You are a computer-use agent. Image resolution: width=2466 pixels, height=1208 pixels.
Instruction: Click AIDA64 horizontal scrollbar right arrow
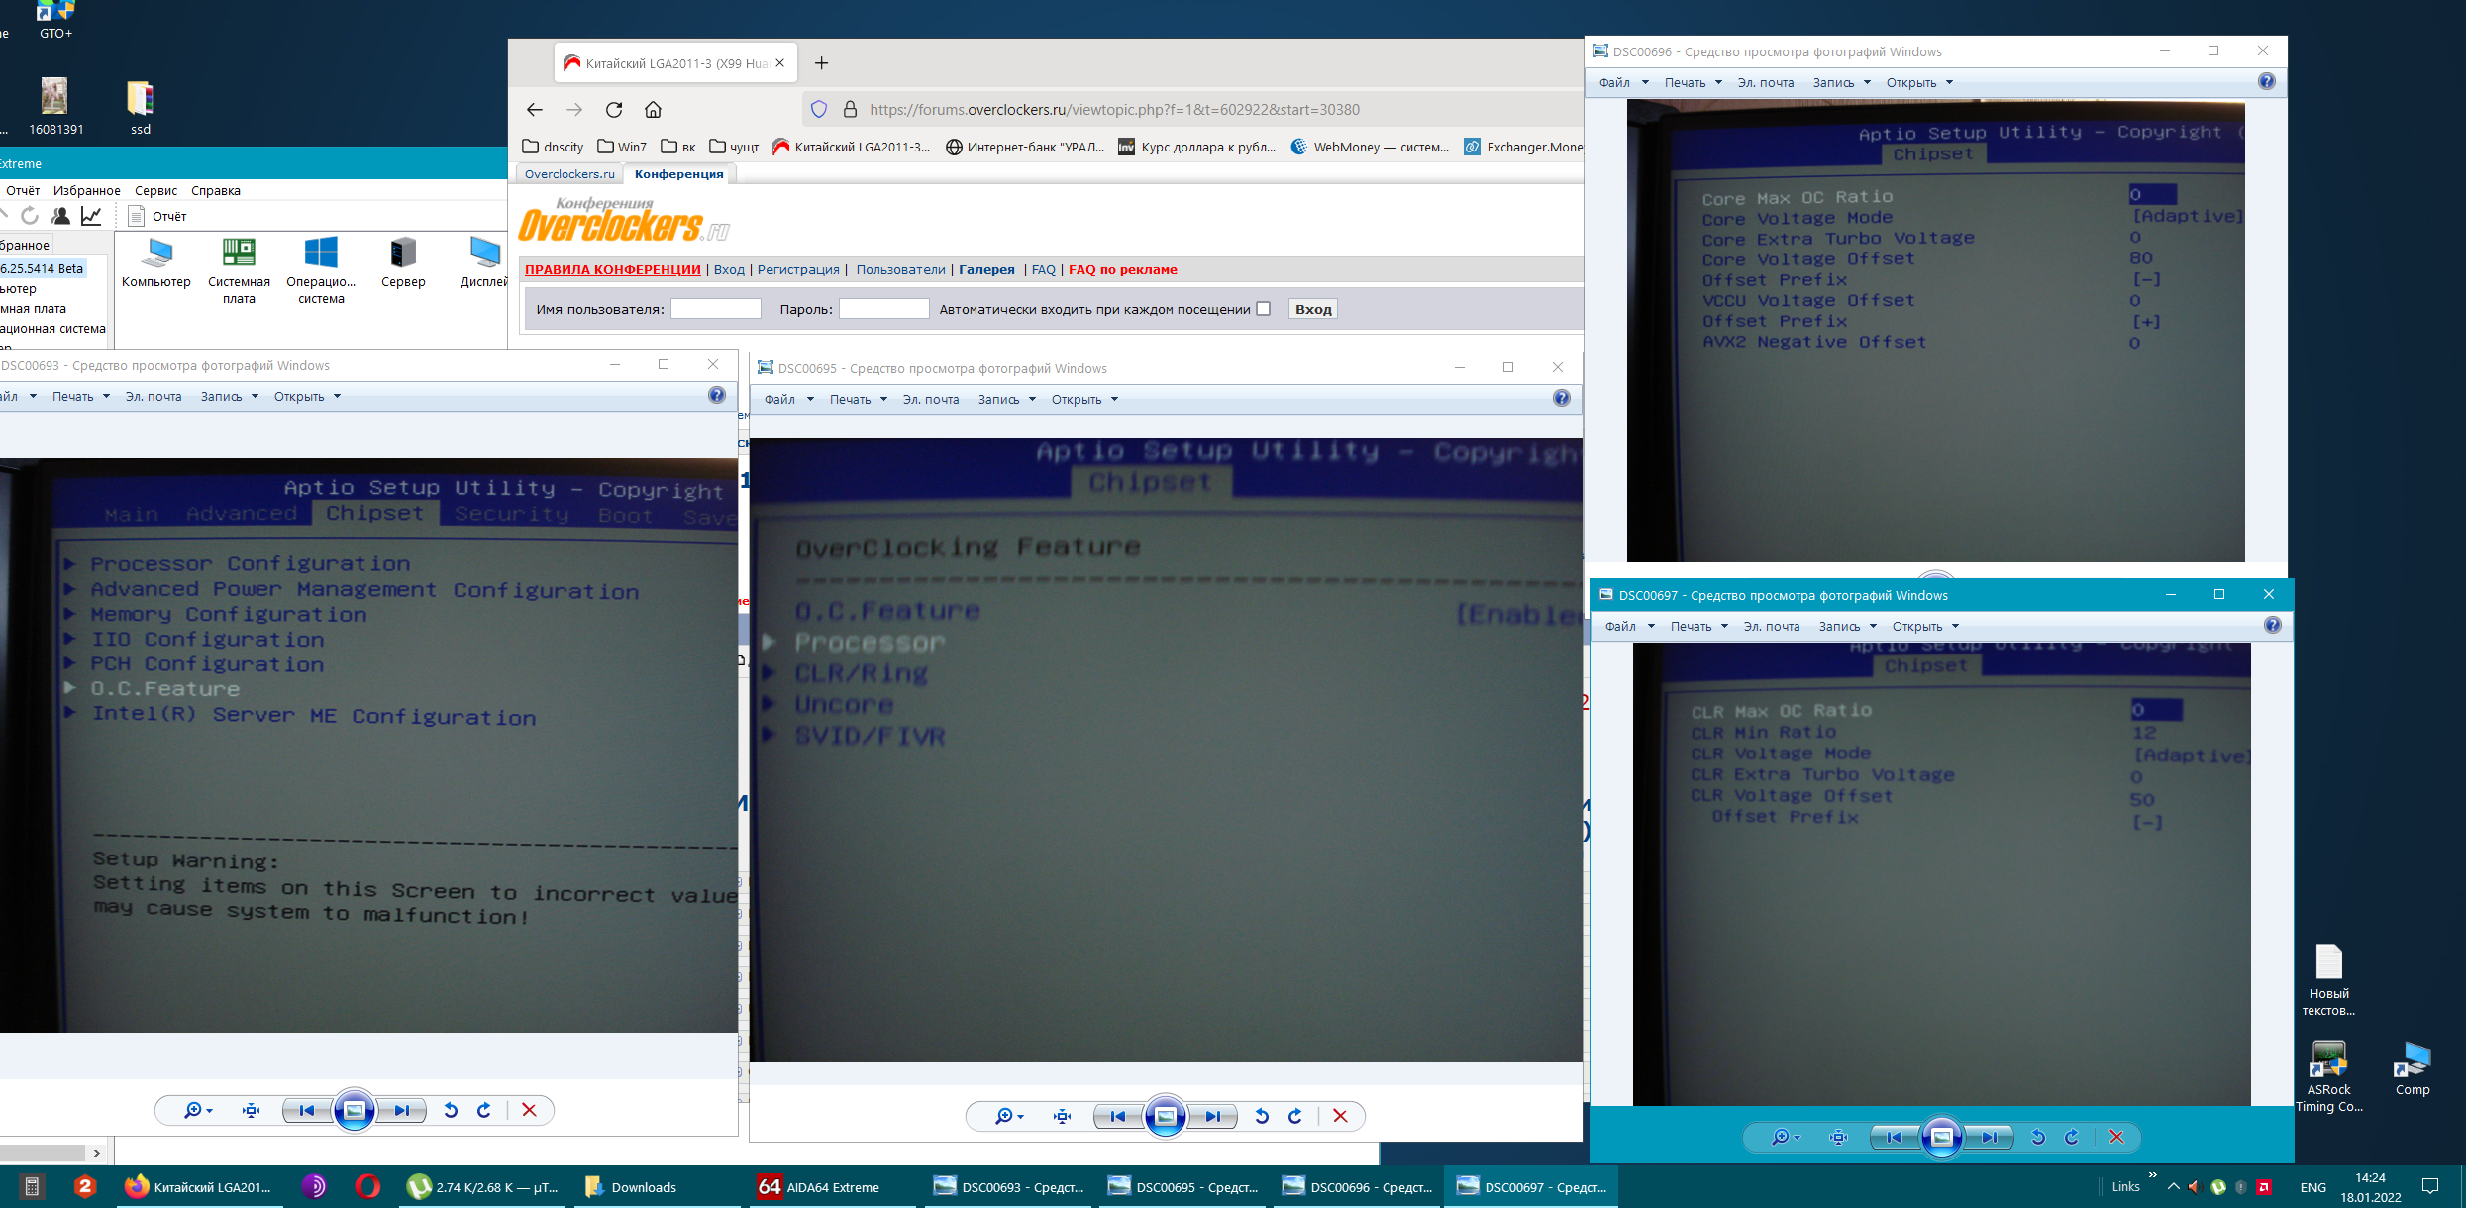(96, 1153)
